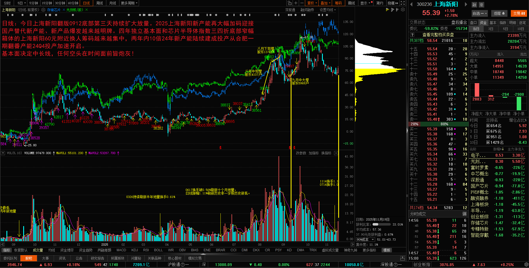
Task: Click the panel divider collapse handle above bottom tabs
Action: coord(203,254)
